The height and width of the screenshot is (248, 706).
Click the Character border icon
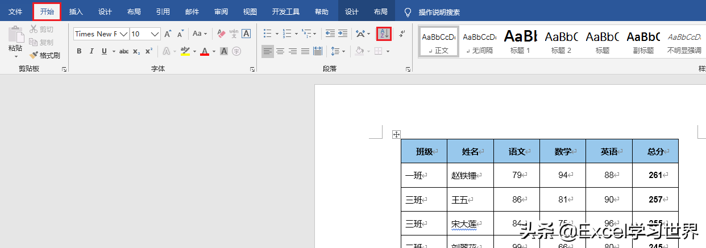tap(246, 34)
